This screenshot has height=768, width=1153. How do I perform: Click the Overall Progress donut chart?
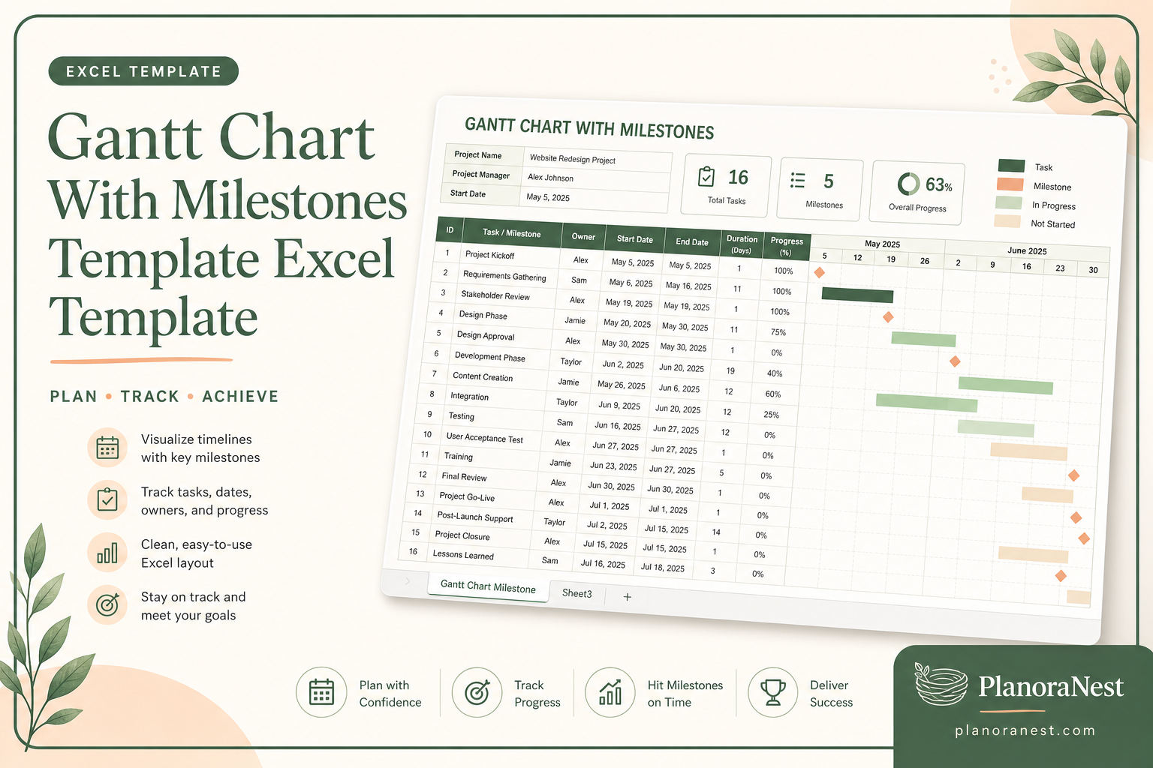pos(909,184)
